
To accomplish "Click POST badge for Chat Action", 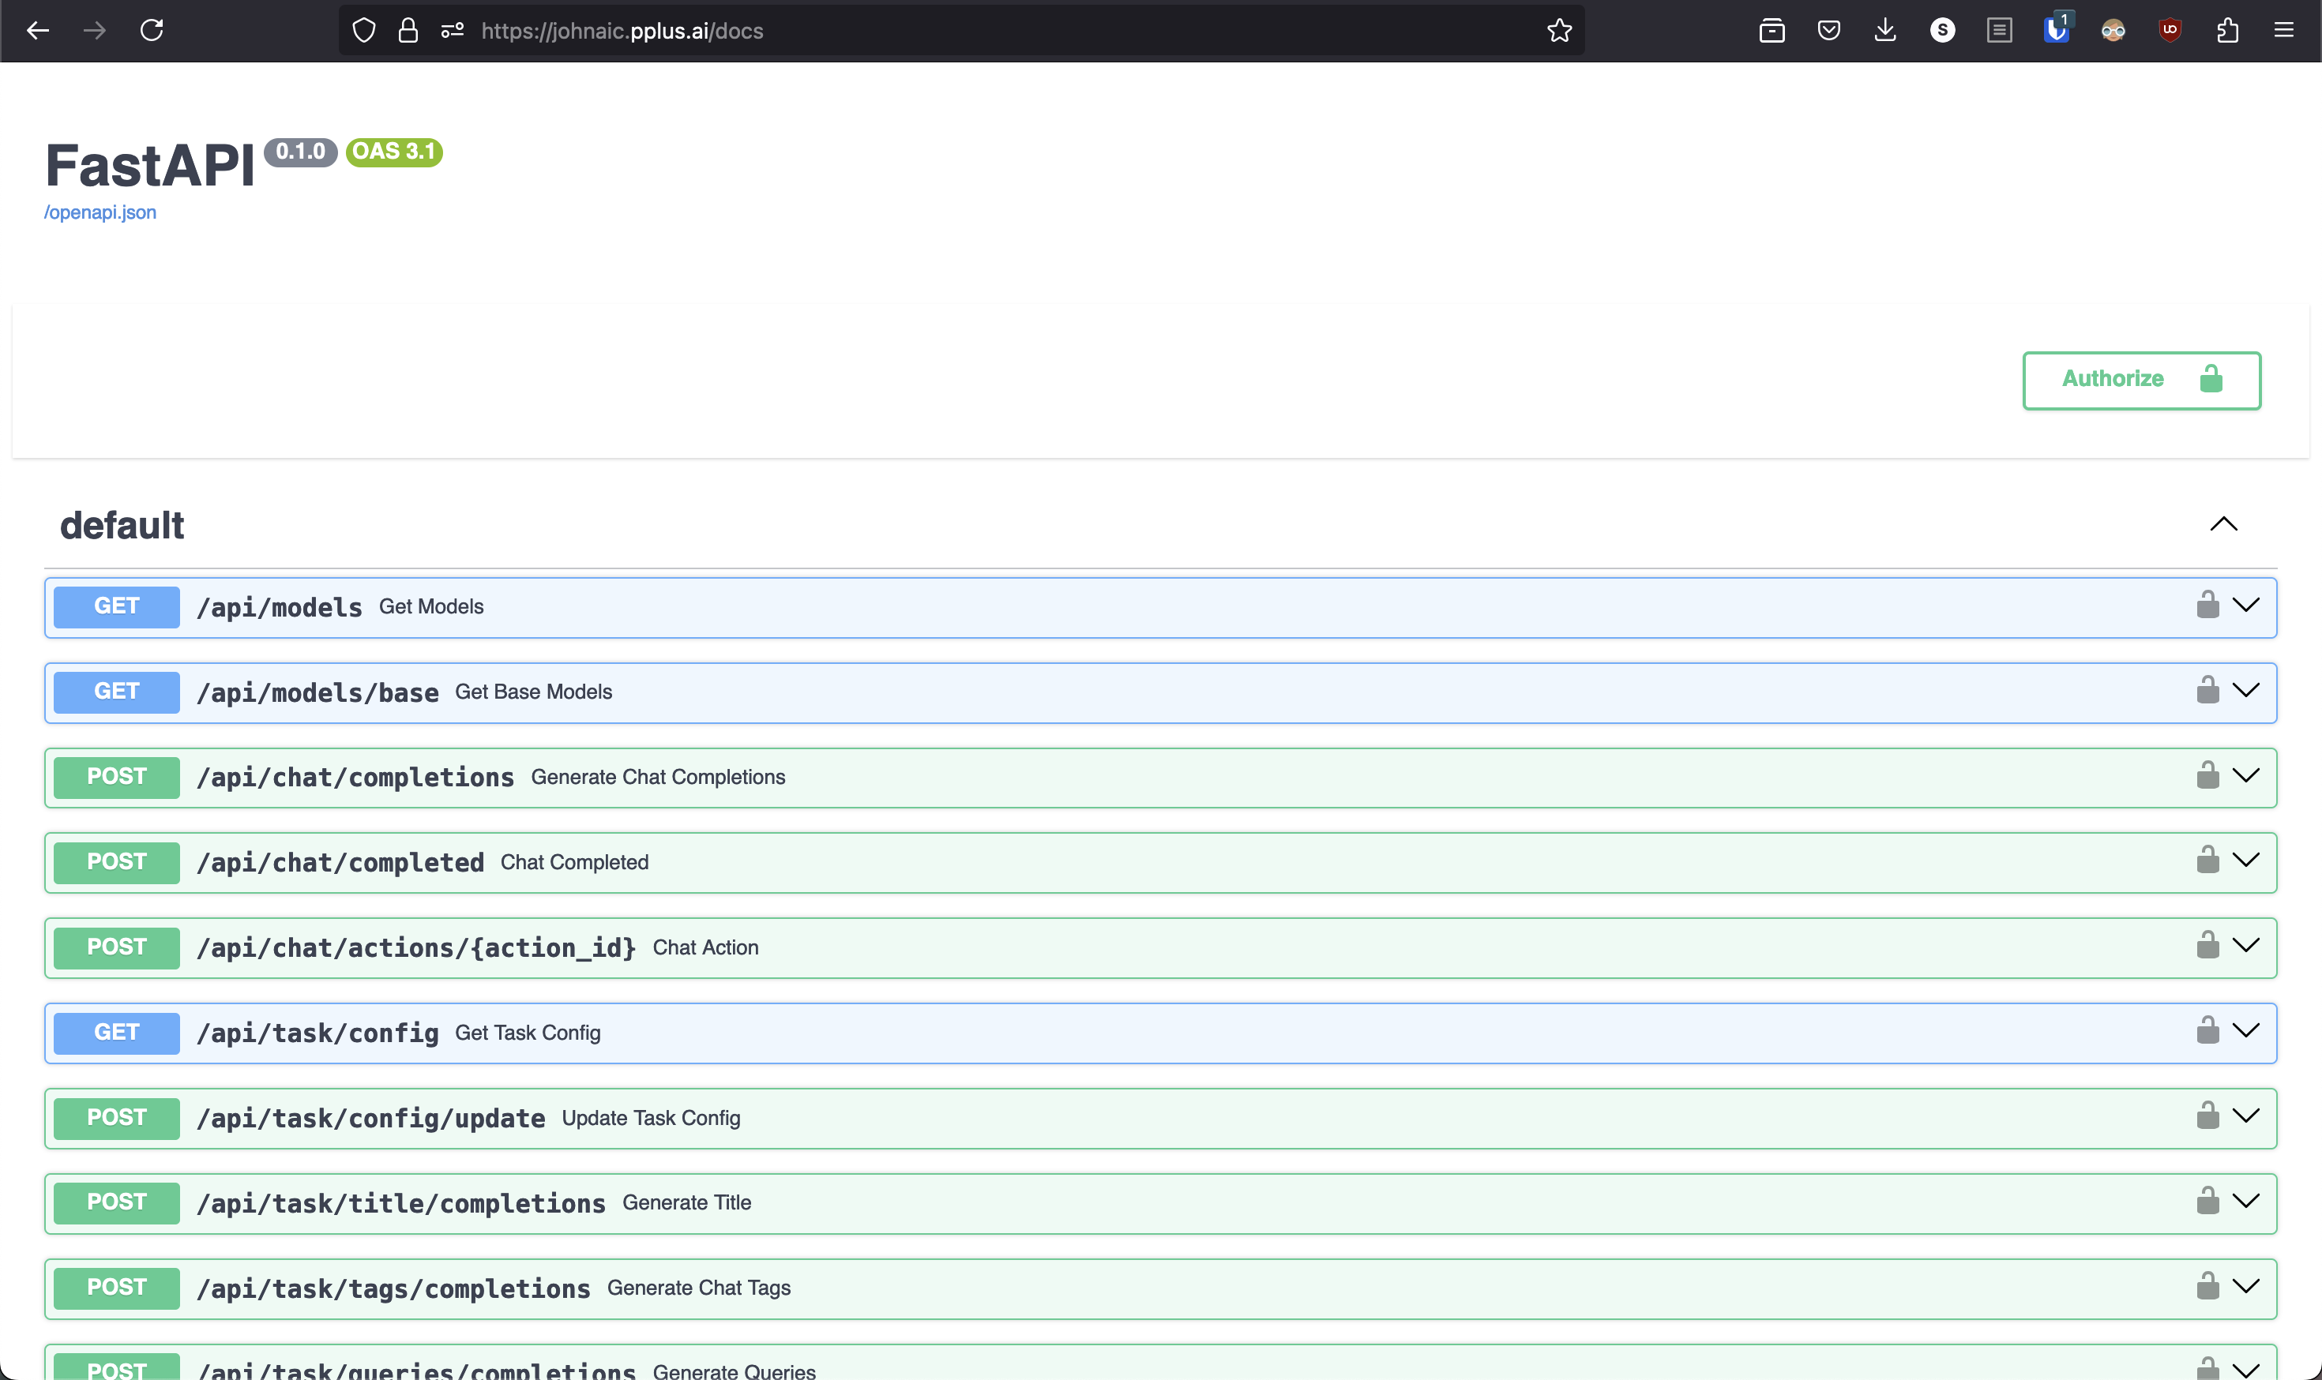I will click(116, 947).
